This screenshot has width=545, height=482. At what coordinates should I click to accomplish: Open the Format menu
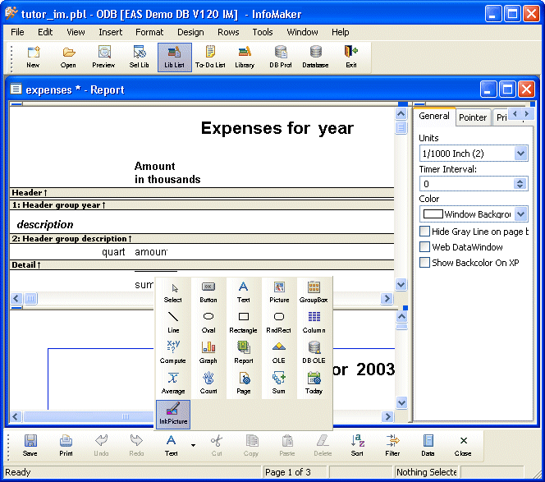[149, 32]
